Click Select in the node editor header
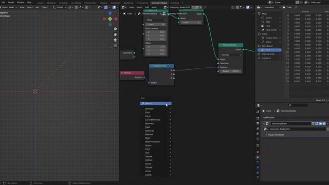 point(139,7)
